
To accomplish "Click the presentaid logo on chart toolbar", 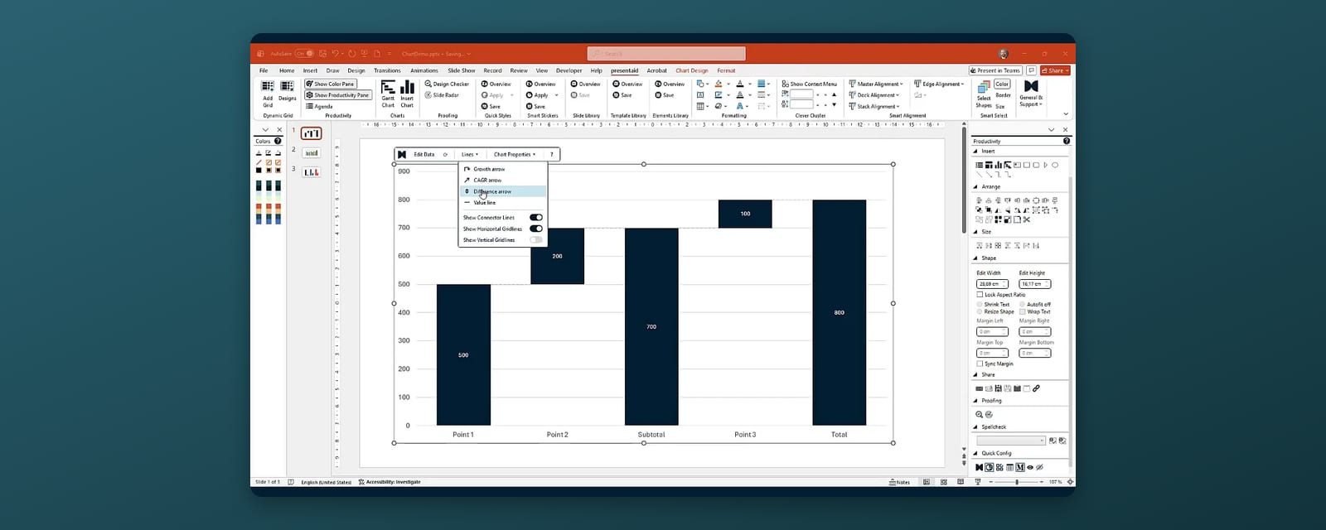I will (x=402, y=154).
